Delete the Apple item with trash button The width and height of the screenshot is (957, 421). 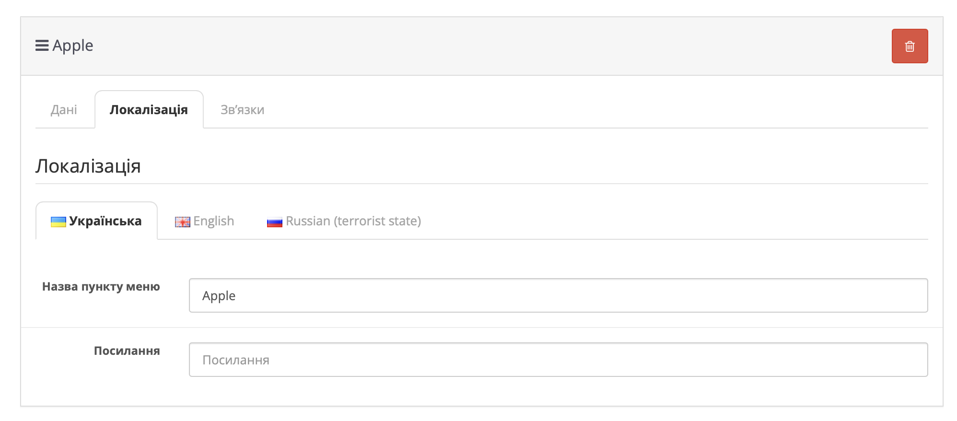pos(909,46)
